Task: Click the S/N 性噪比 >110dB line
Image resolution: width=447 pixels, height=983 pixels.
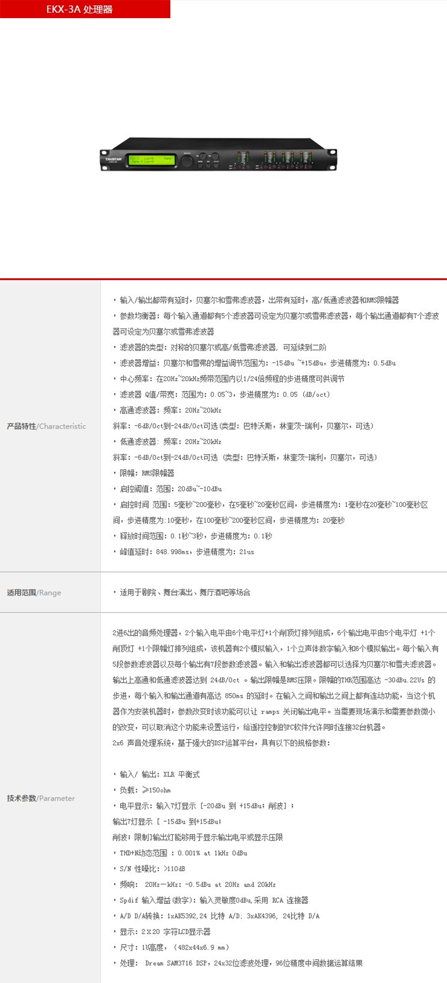Action: click(x=149, y=868)
